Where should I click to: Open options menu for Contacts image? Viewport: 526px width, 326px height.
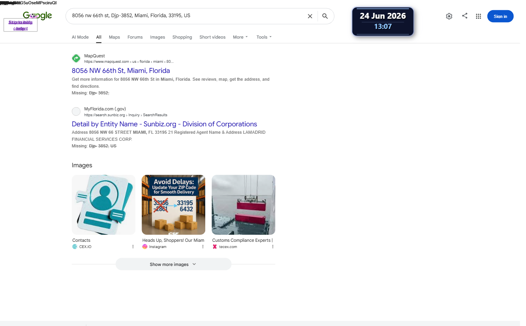click(133, 246)
